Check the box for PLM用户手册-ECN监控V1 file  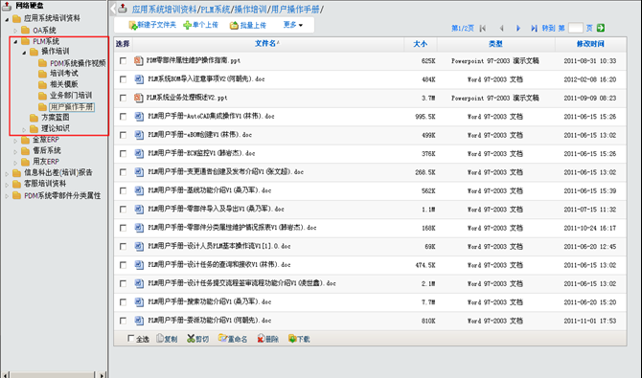click(123, 153)
